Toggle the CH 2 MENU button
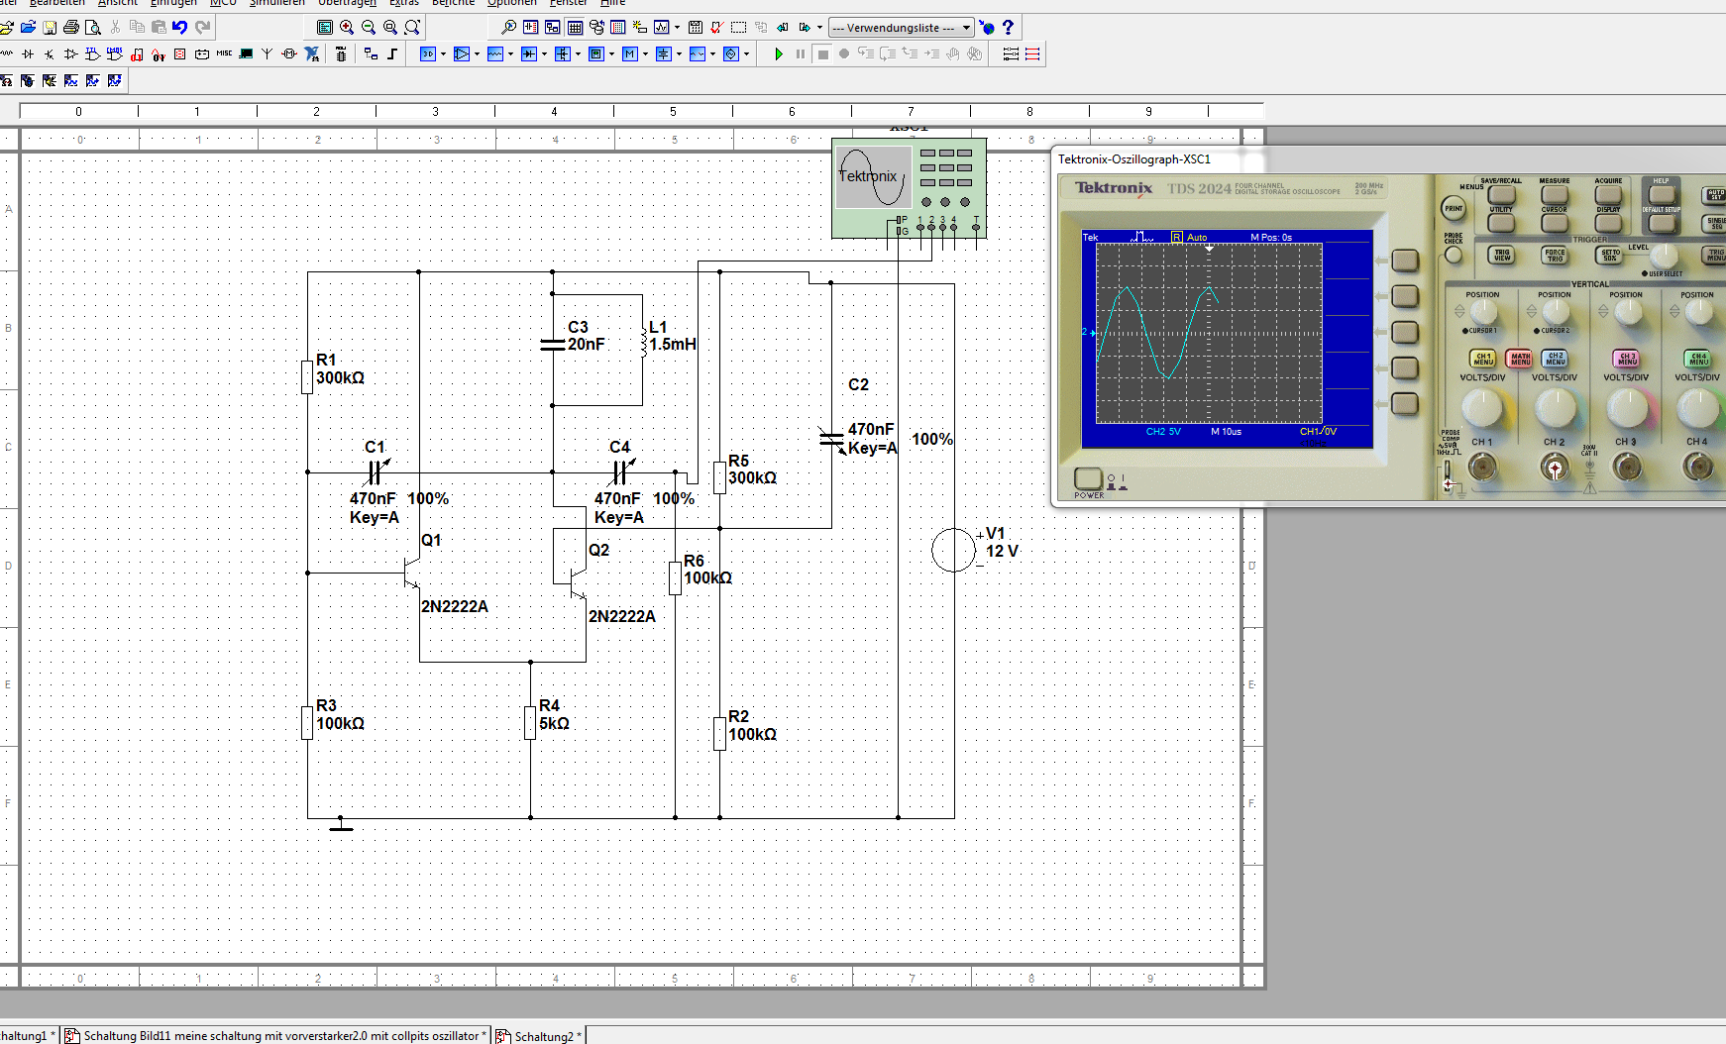The height and width of the screenshot is (1044, 1726). pos(1555,359)
